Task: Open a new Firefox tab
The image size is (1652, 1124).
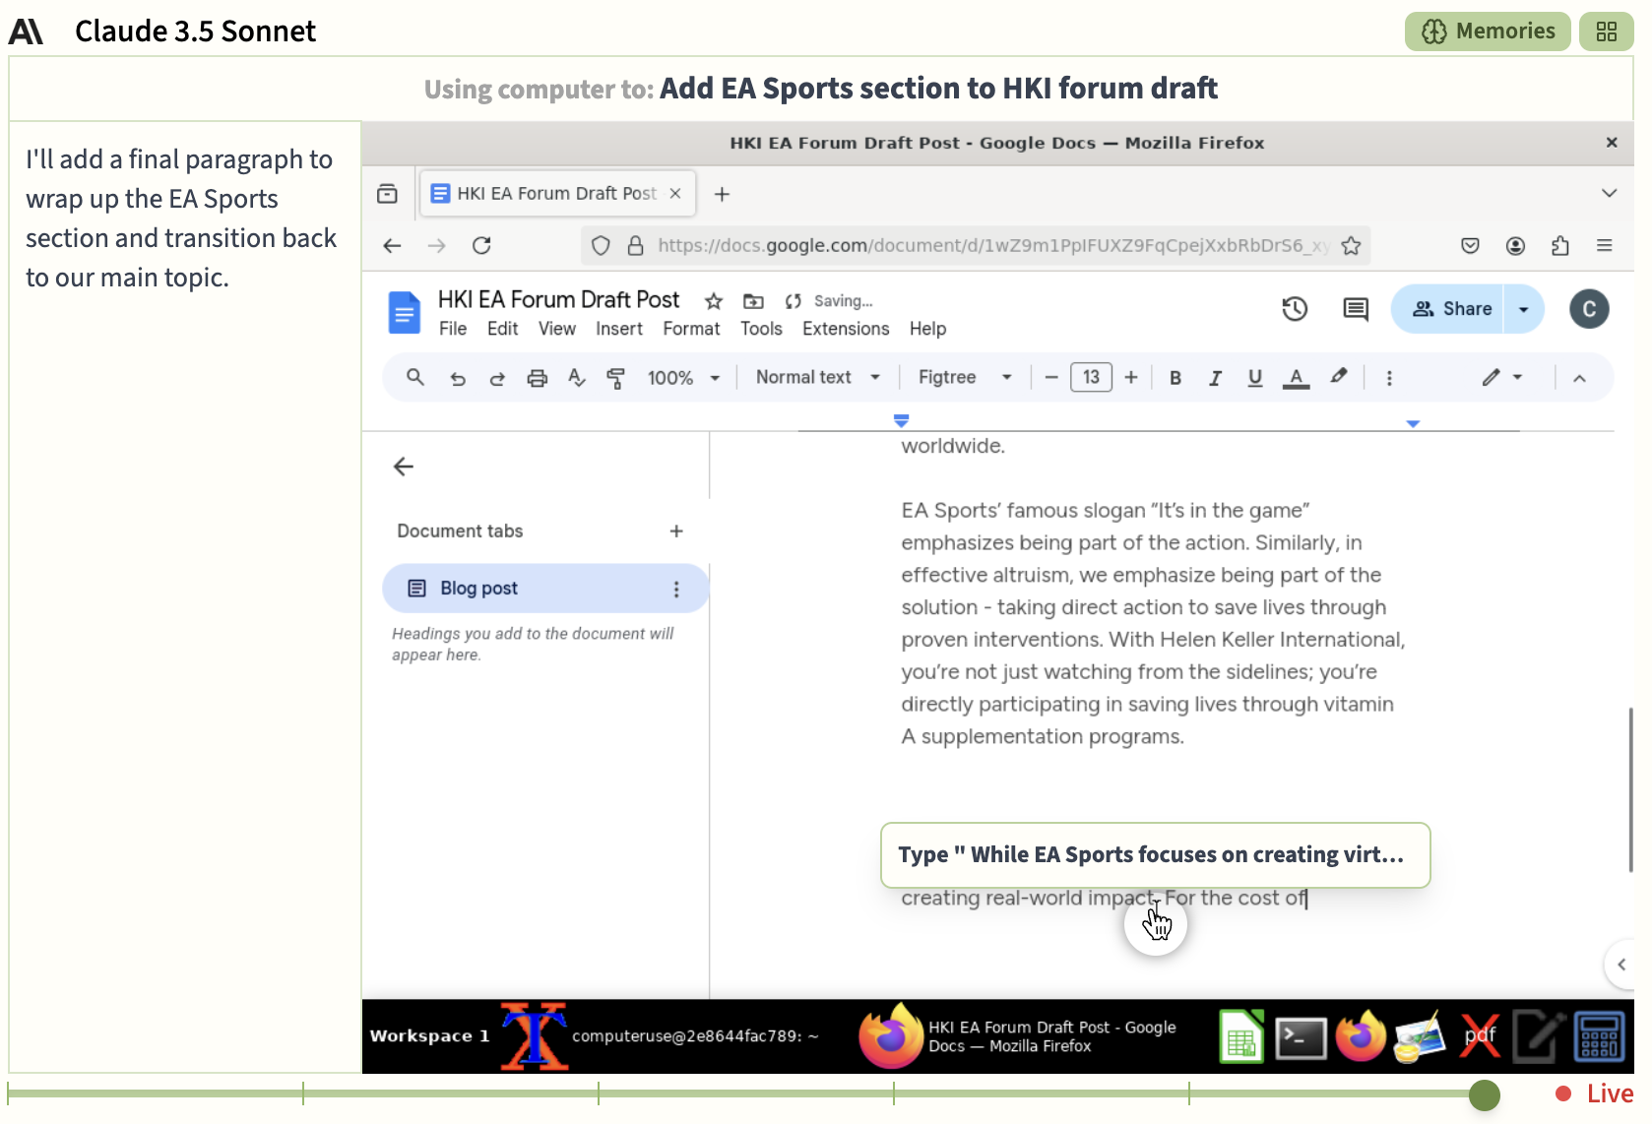Action: (x=722, y=194)
